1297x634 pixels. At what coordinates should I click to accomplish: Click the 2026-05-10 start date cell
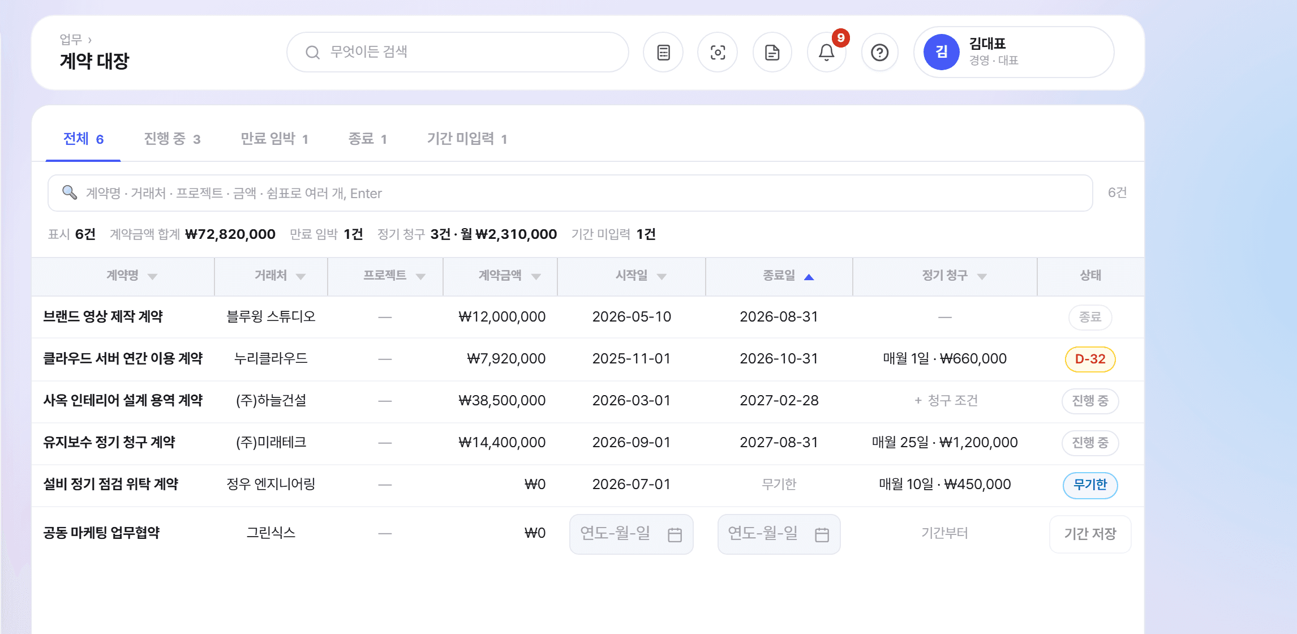coord(632,317)
